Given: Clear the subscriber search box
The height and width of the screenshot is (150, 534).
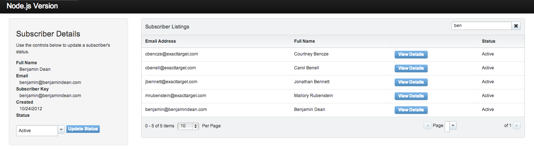Looking at the screenshot, I should point(516,26).
